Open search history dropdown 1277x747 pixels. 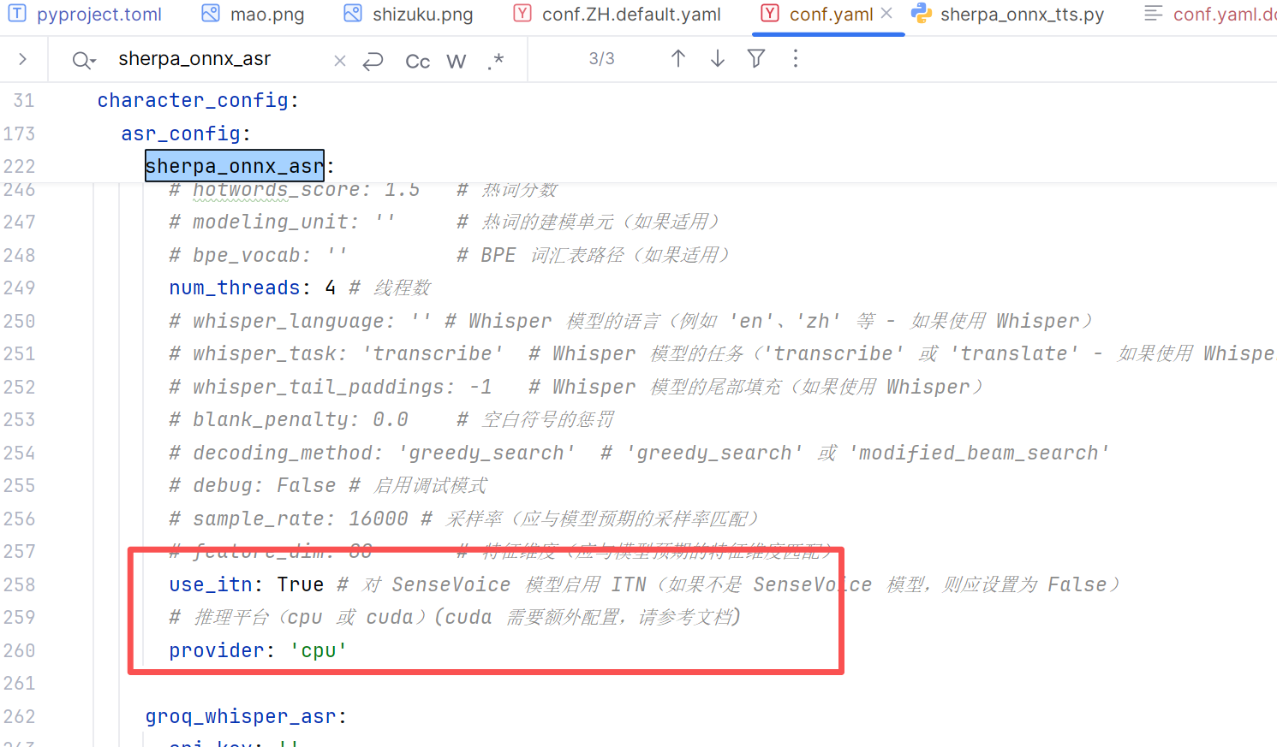[84, 60]
